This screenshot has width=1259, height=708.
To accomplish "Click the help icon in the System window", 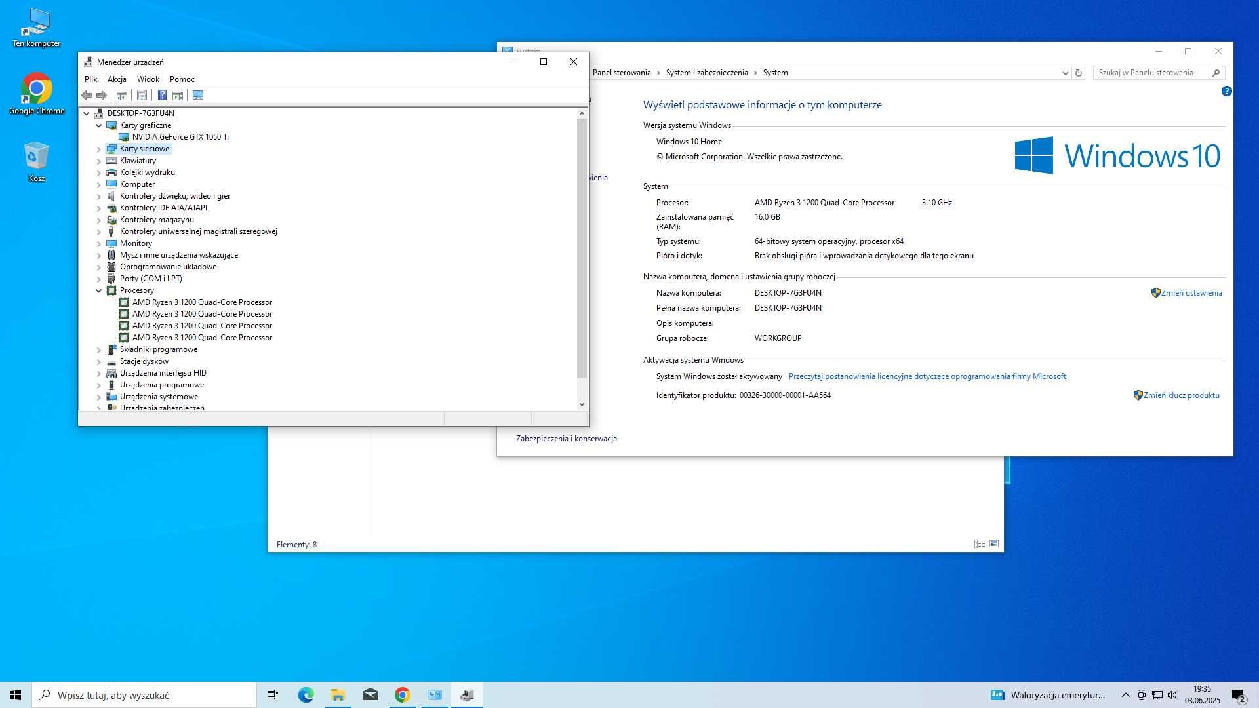I will click(x=1226, y=91).
